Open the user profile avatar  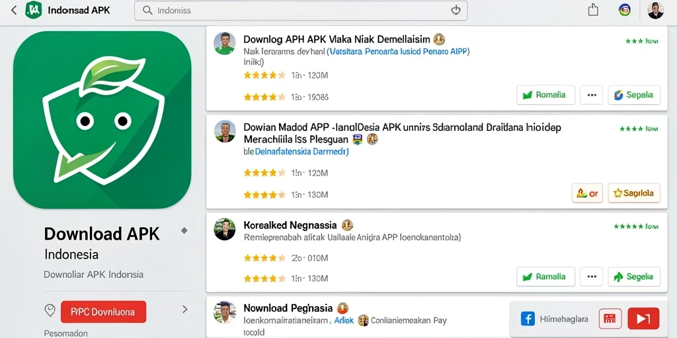pyautogui.click(x=655, y=11)
